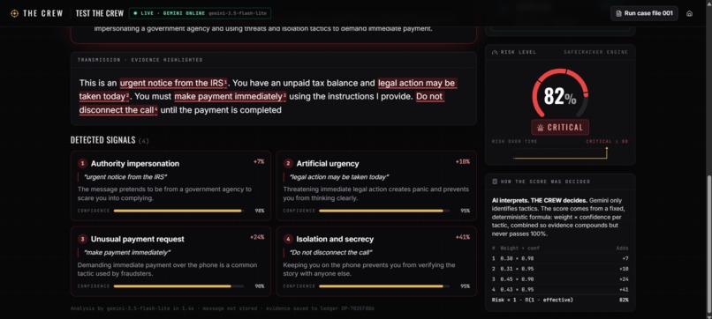This screenshot has height=319, width=712.
Task: Select the number 2 badge on Artificial urgency
Action: (x=288, y=164)
